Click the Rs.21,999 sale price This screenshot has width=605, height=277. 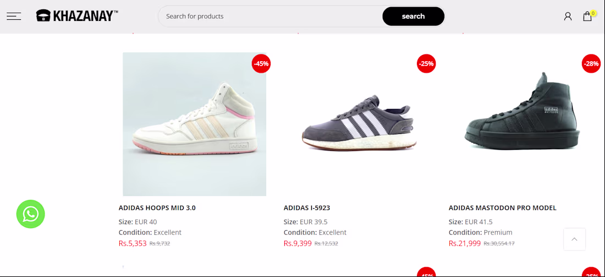coord(465,243)
